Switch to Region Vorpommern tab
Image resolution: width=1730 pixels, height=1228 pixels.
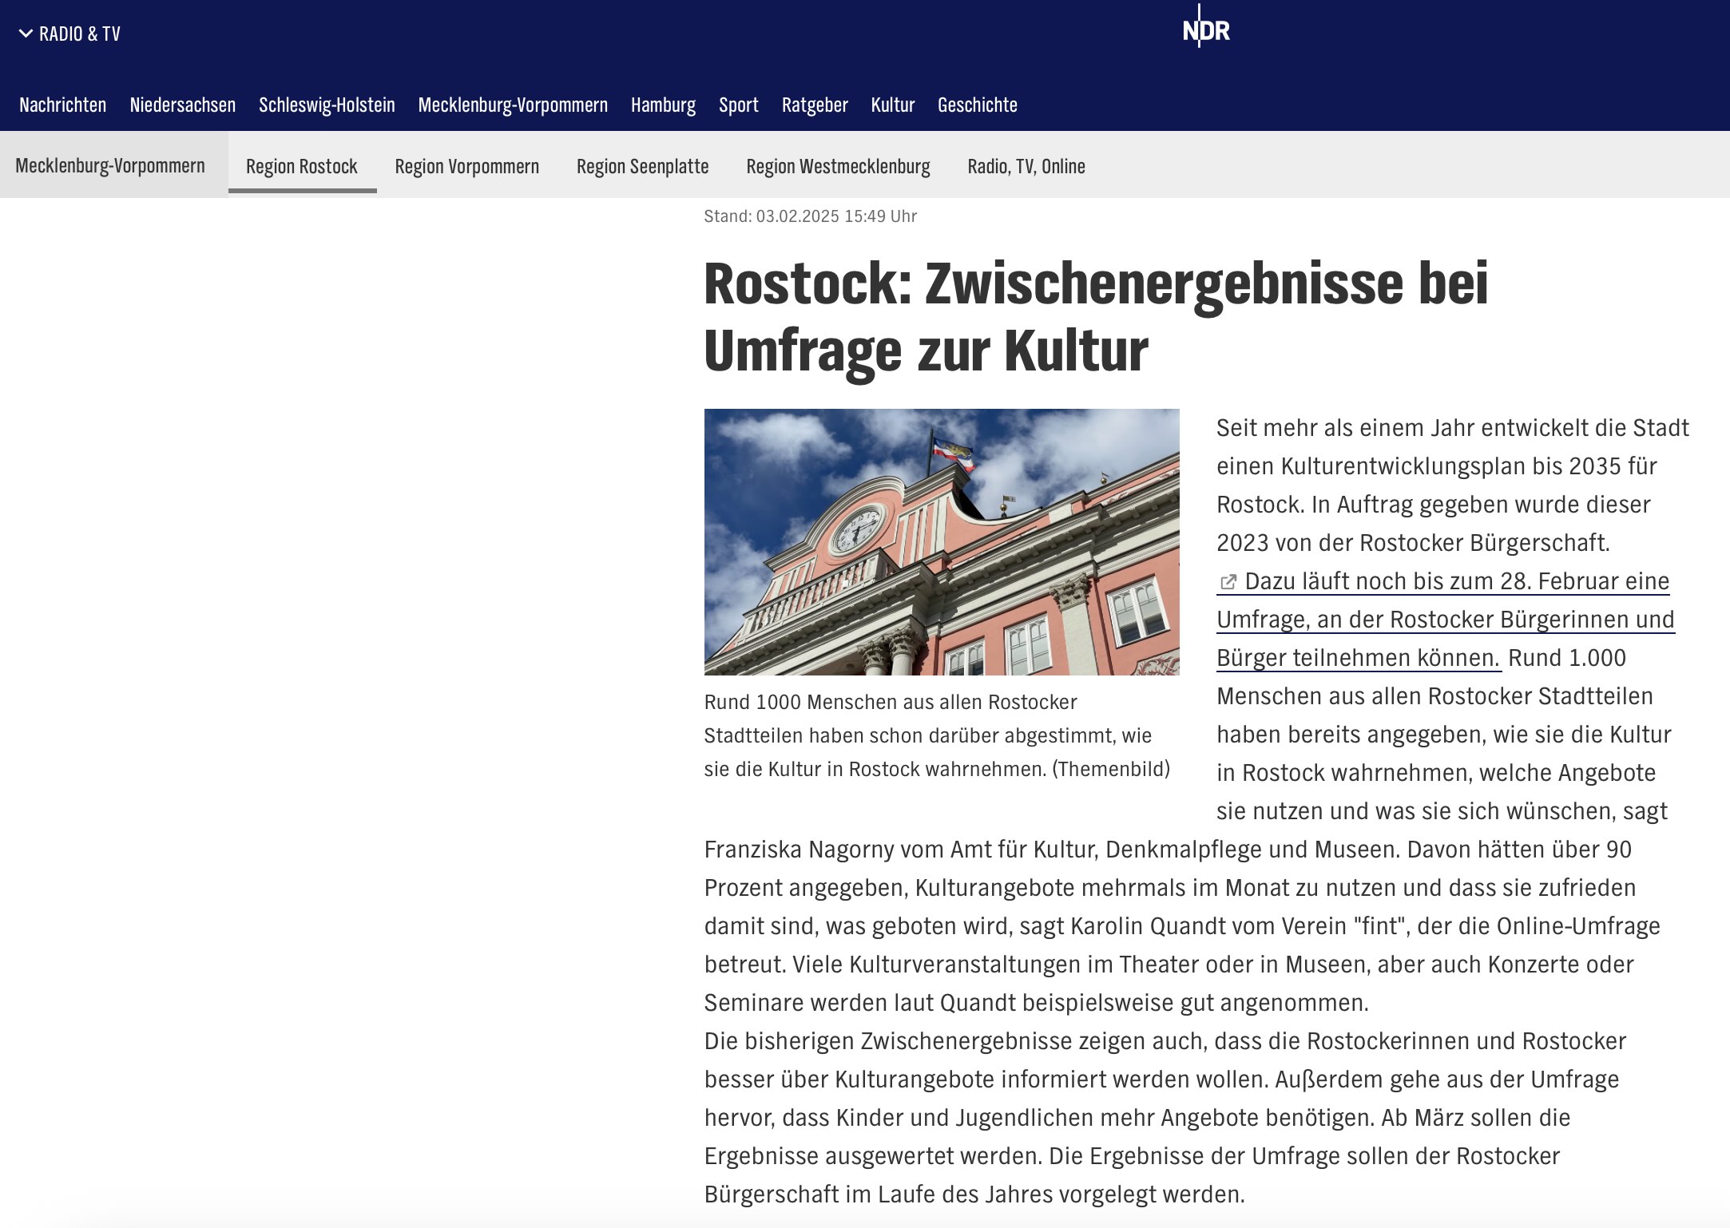(466, 166)
